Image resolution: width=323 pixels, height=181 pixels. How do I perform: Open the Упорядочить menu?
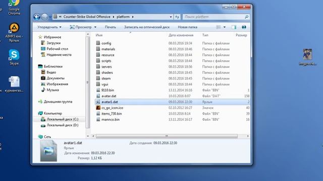pyautogui.click(x=49, y=27)
